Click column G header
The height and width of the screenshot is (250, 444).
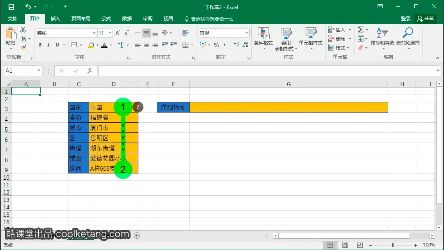point(288,84)
